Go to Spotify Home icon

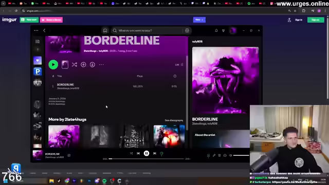coord(105,31)
